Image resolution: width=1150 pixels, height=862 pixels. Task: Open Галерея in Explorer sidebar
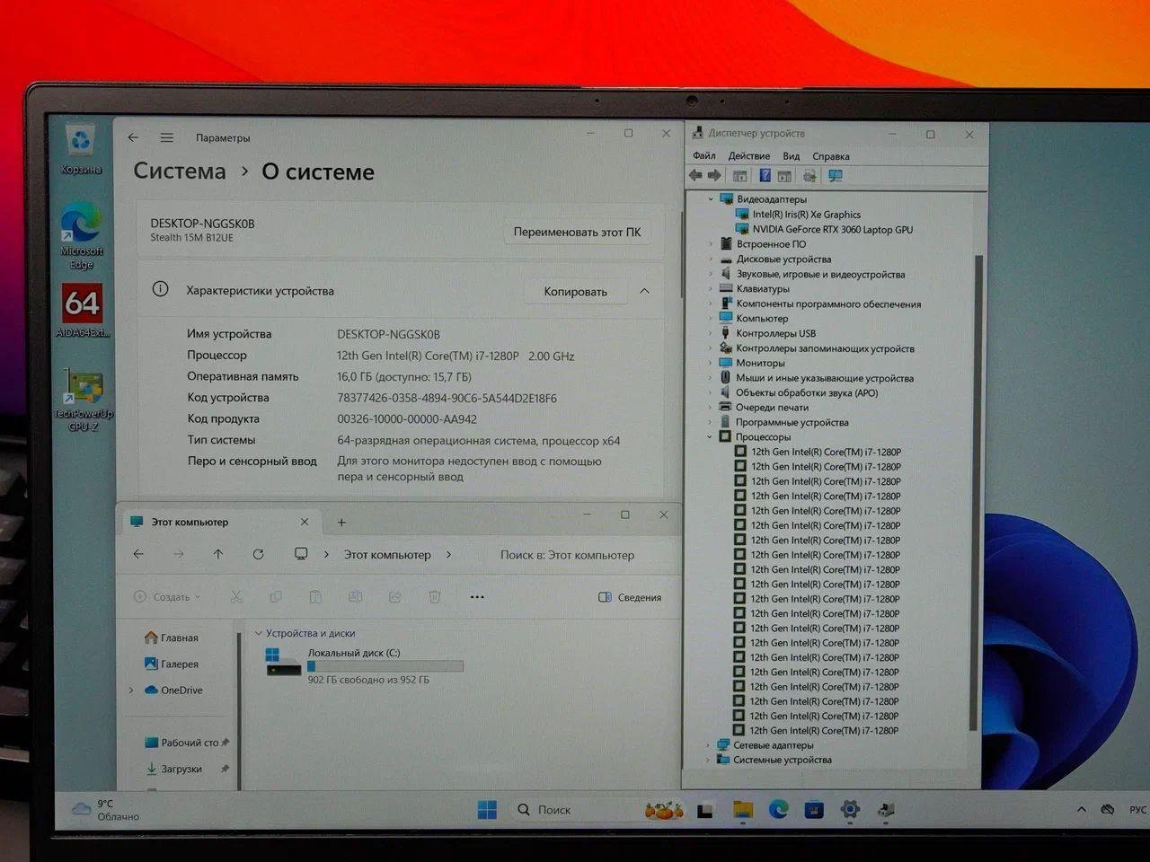point(172,664)
